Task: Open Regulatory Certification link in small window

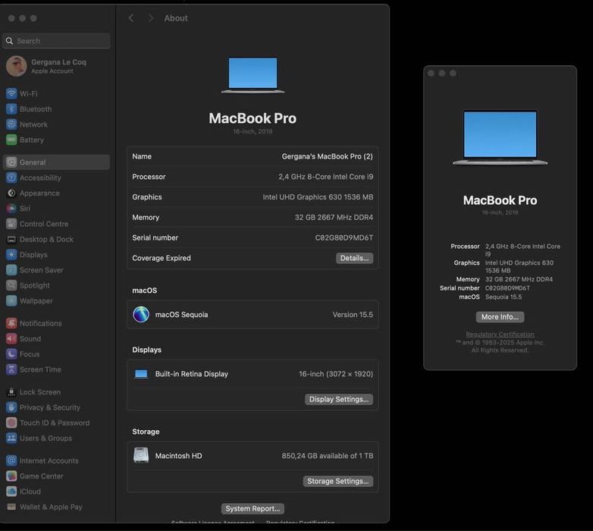Action: tap(500, 335)
